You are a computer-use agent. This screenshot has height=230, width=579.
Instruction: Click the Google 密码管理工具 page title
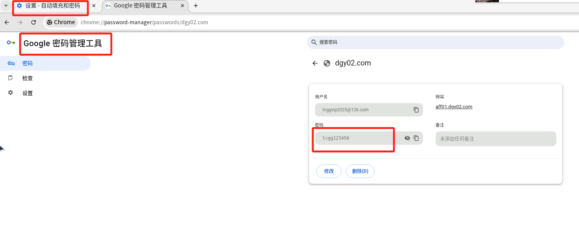tap(63, 44)
